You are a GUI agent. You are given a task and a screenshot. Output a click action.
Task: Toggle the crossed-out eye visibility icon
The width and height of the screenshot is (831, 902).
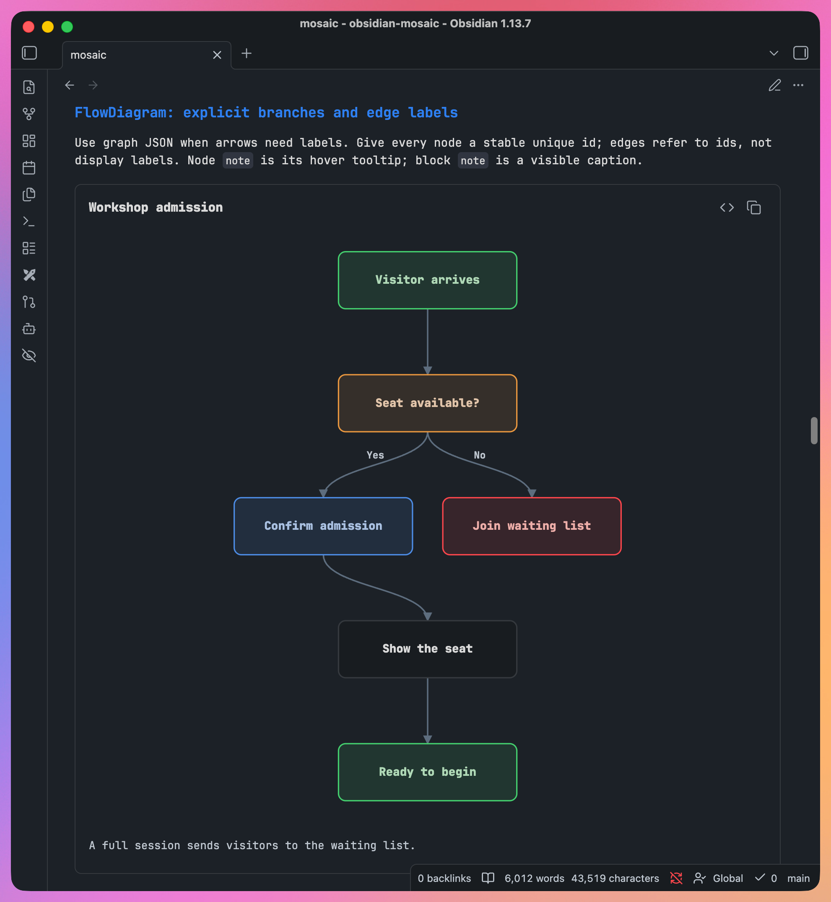[x=29, y=355]
